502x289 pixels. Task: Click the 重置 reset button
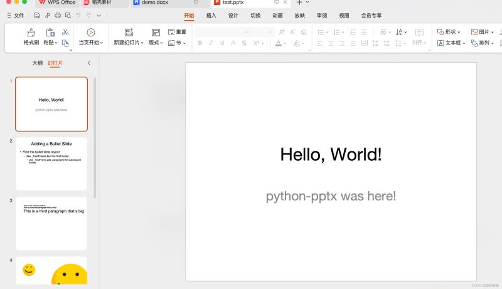pos(177,32)
